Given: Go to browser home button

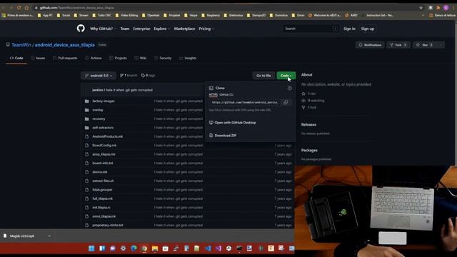Looking at the screenshot, I should (x=26, y=8).
